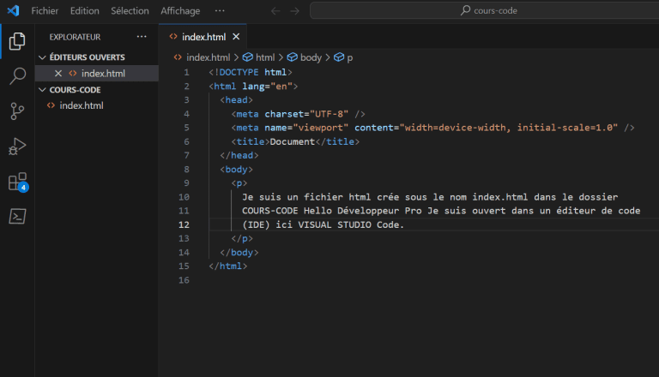Click the EXPLORATEUR panel title

(75, 37)
